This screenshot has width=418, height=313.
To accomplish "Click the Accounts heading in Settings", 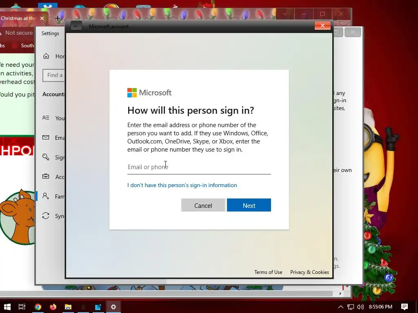I will pos(54,94).
